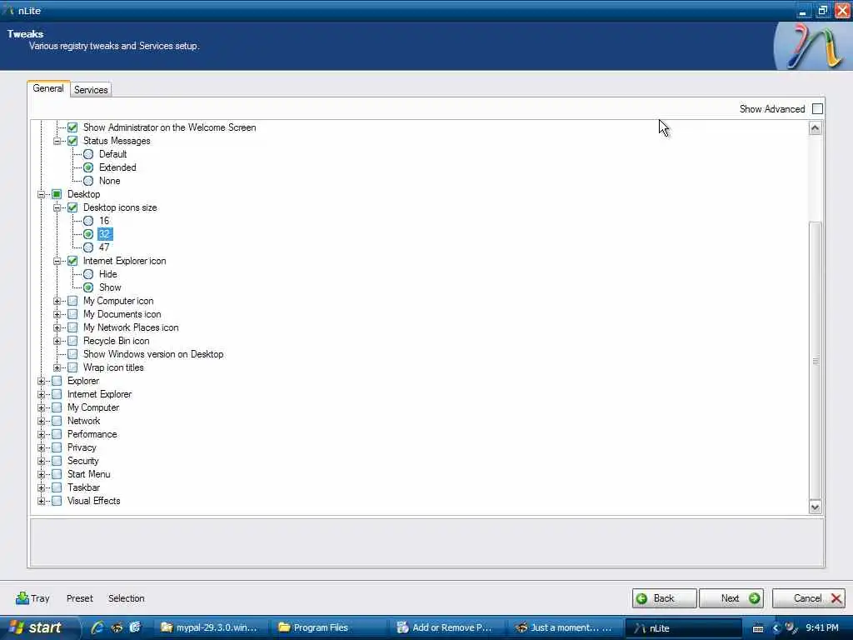Expand the My Documents icon node
The image size is (853, 640).
(x=57, y=314)
